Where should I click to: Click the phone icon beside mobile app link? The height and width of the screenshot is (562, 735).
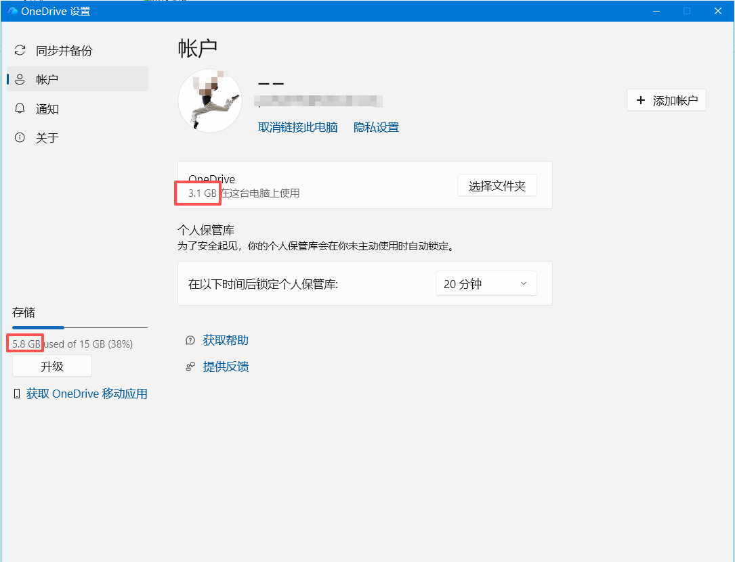tap(17, 394)
